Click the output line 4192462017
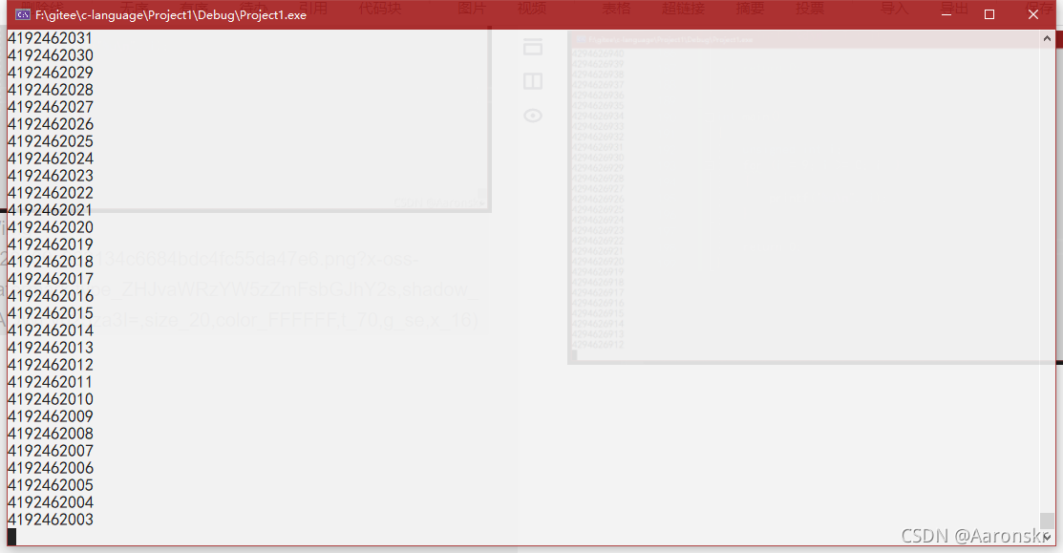The height and width of the screenshot is (553, 1063). pyautogui.click(x=51, y=279)
